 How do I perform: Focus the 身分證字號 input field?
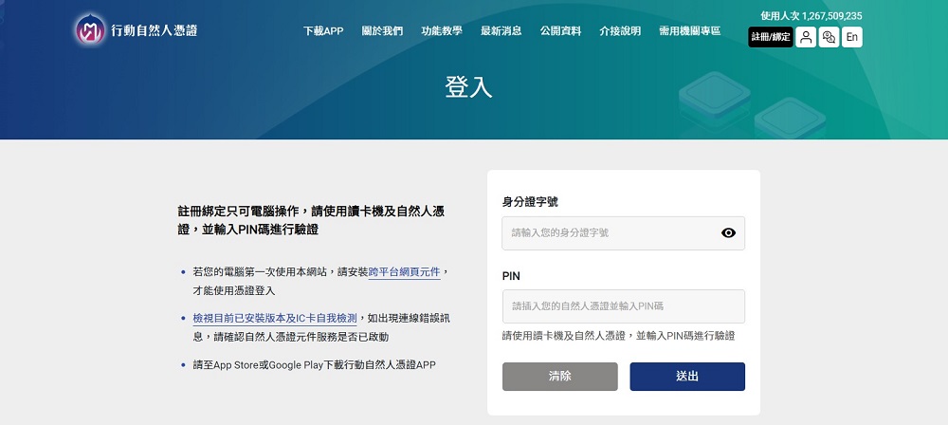tap(611, 232)
